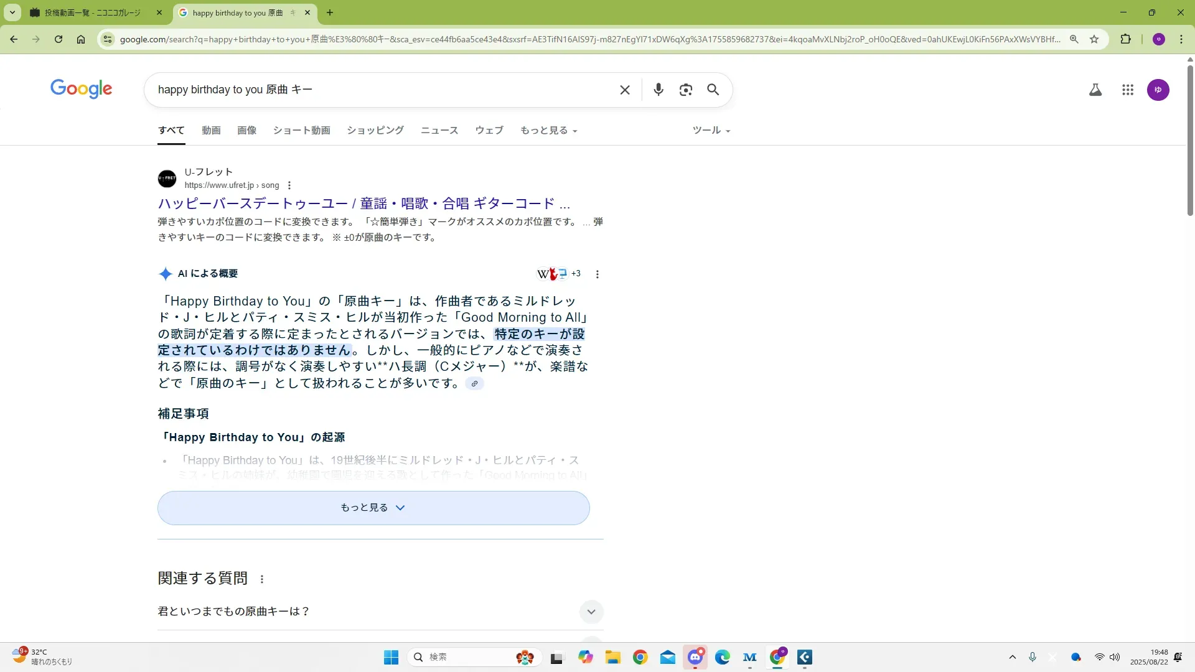The image size is (1195, 672).
Task: Click the AI overview source link chip
Action: (x=474, y=383)
